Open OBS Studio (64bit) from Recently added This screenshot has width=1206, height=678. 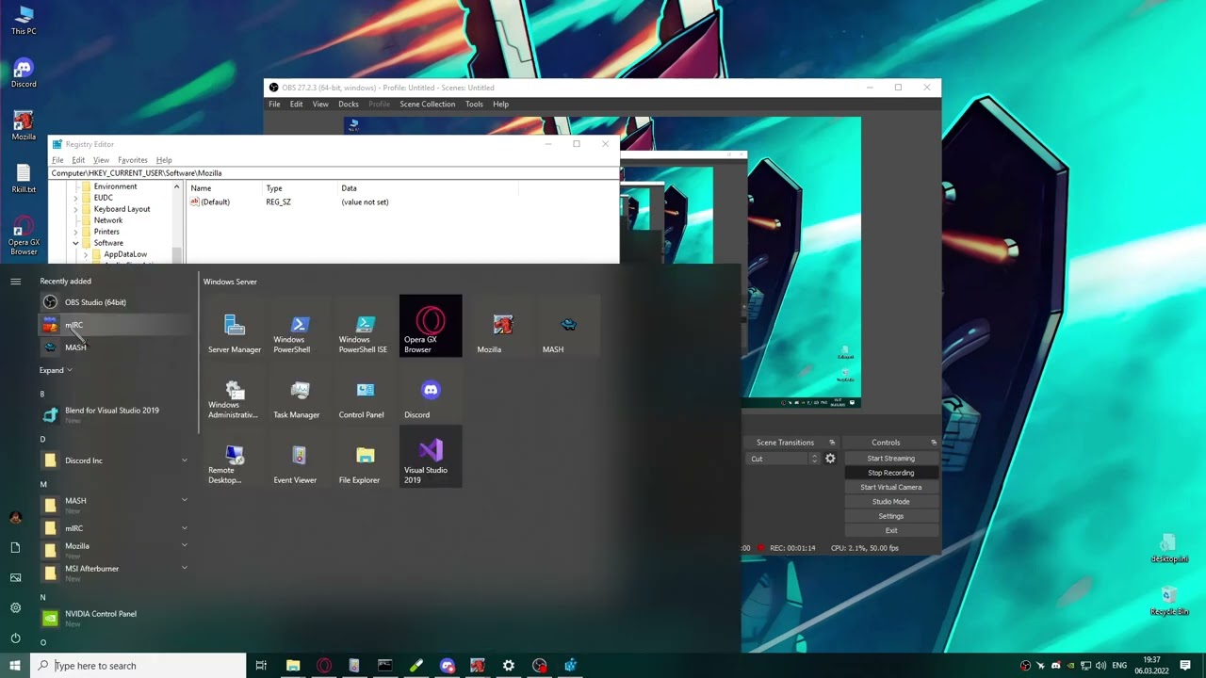point(115,302)
